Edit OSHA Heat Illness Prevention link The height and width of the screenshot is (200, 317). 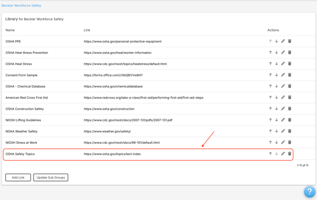[x=283, y=53]
